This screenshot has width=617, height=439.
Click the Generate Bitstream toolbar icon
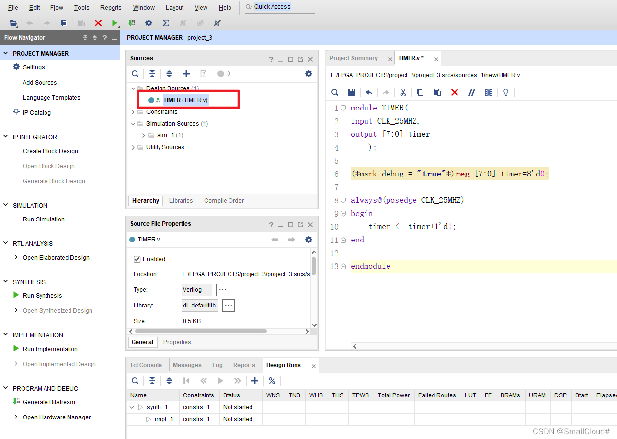[x=132, y=23]
